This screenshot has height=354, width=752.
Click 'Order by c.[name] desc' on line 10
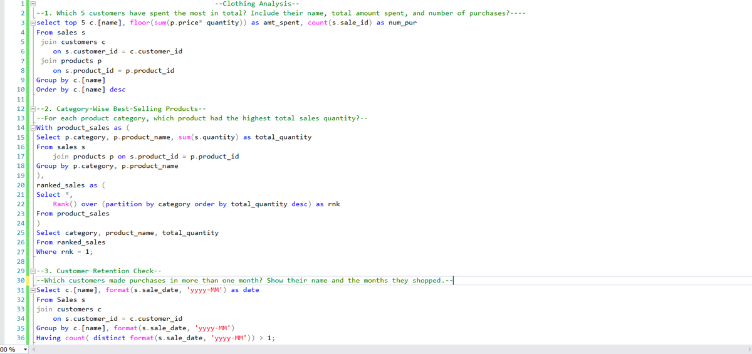81,90
